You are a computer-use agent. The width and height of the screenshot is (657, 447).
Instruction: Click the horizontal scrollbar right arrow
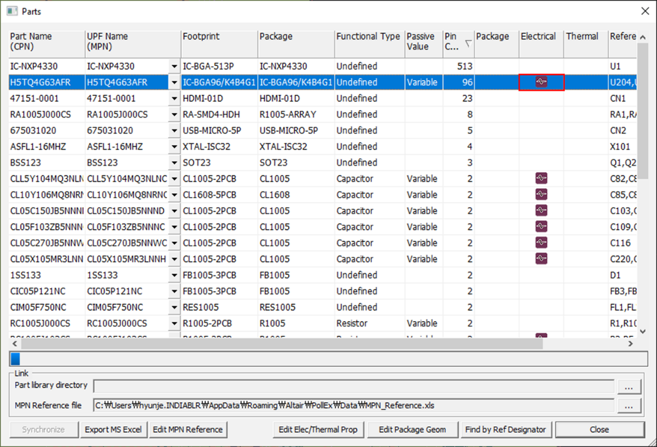click(631, 344)
